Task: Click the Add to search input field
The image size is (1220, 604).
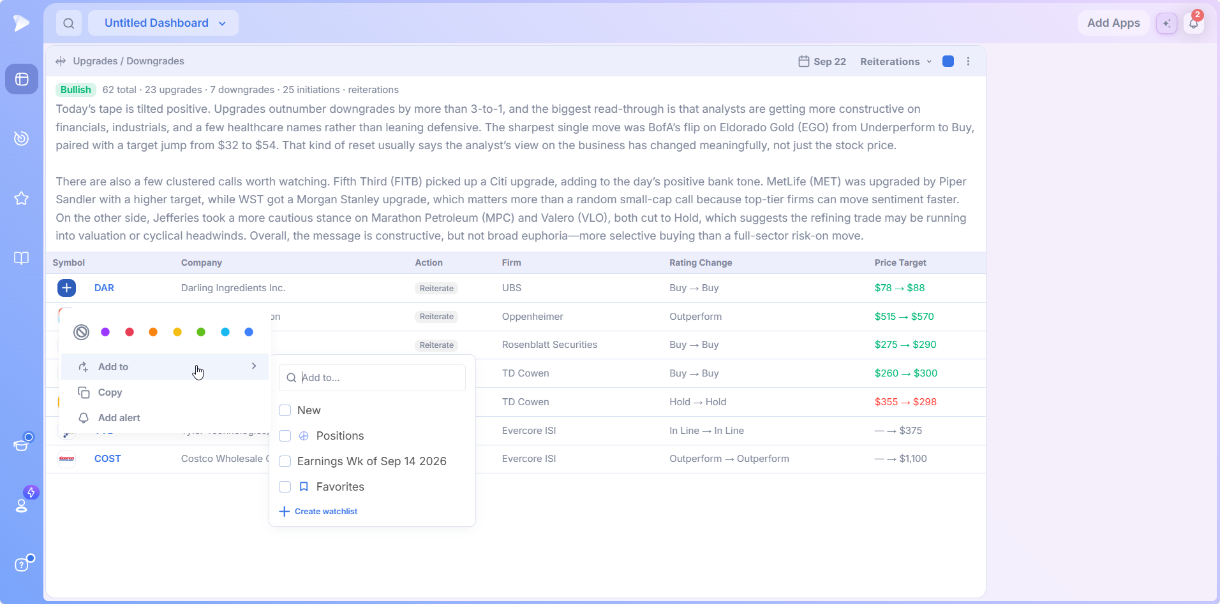Action: tap(373, 378)
